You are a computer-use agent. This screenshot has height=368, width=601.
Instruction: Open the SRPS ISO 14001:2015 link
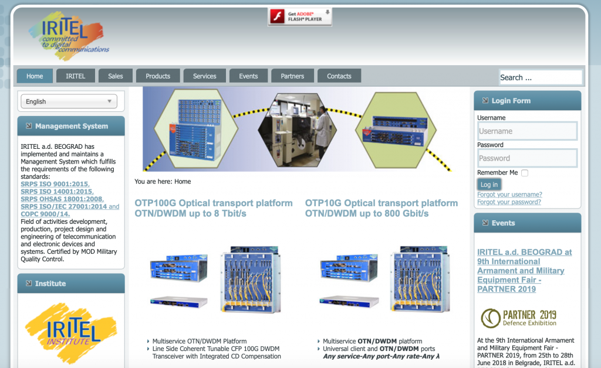point(57,191)
